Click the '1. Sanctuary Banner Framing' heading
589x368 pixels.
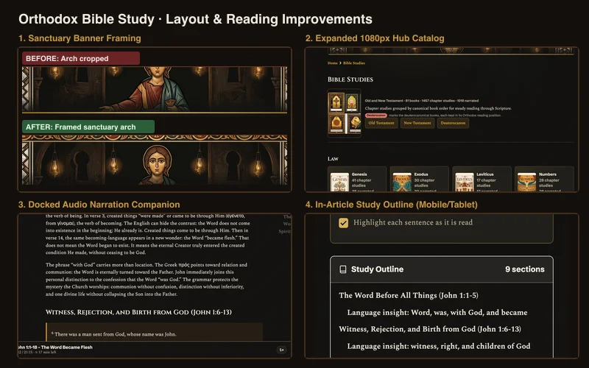[80, 38]
